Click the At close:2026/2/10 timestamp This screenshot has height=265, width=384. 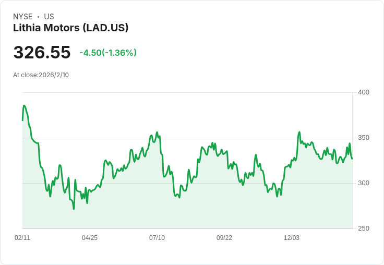pos(41,75)
